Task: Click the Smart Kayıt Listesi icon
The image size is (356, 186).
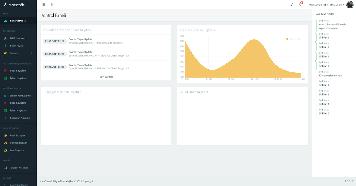Action: coord(6,96)
